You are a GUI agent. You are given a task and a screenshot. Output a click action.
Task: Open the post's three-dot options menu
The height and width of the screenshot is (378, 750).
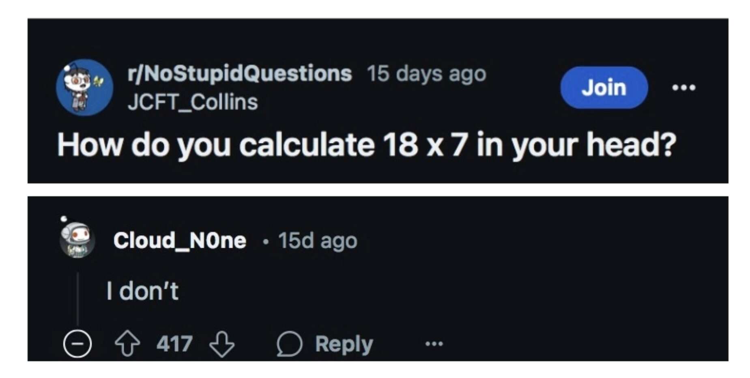683,87
